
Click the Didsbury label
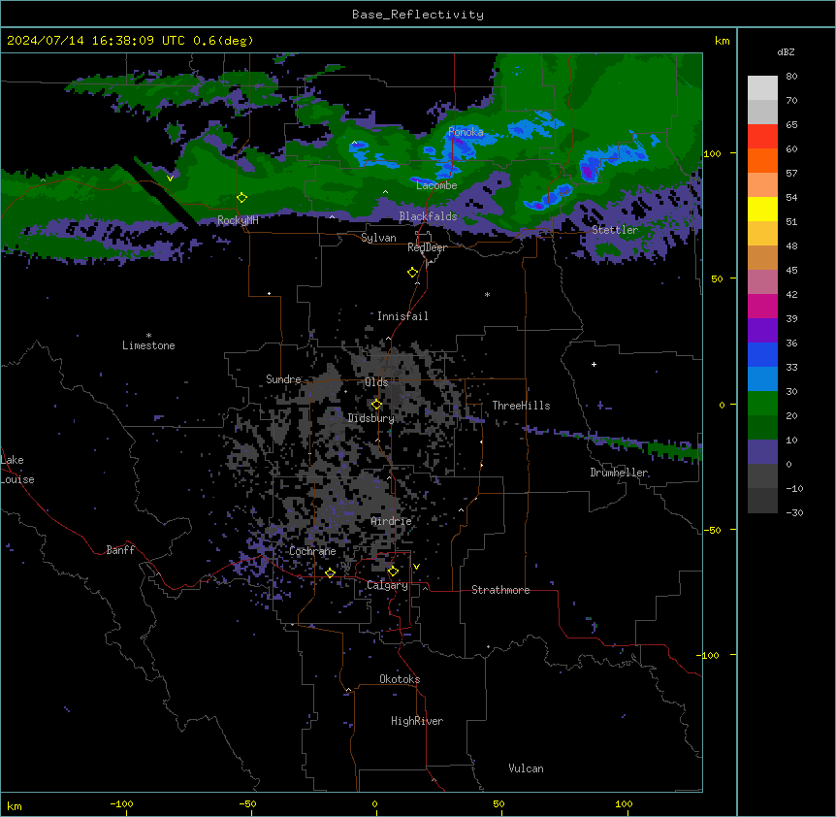tap(371, 418)
